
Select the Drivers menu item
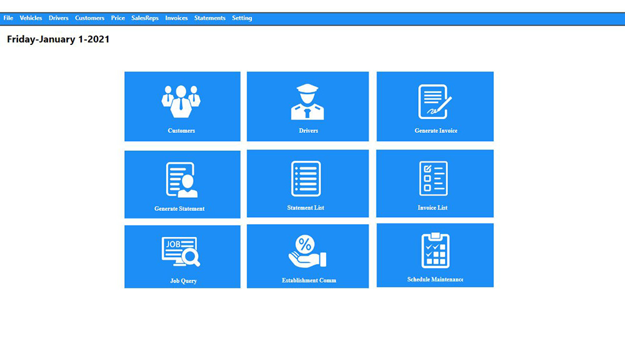[59, 18]
